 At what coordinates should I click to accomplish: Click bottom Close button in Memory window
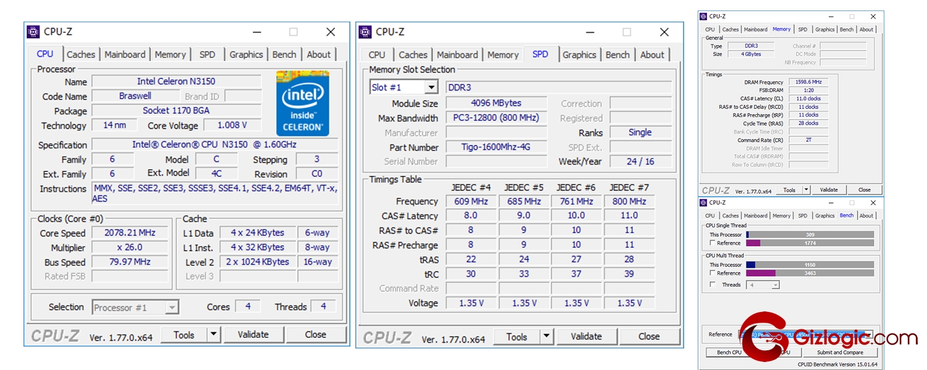(864, 190)
